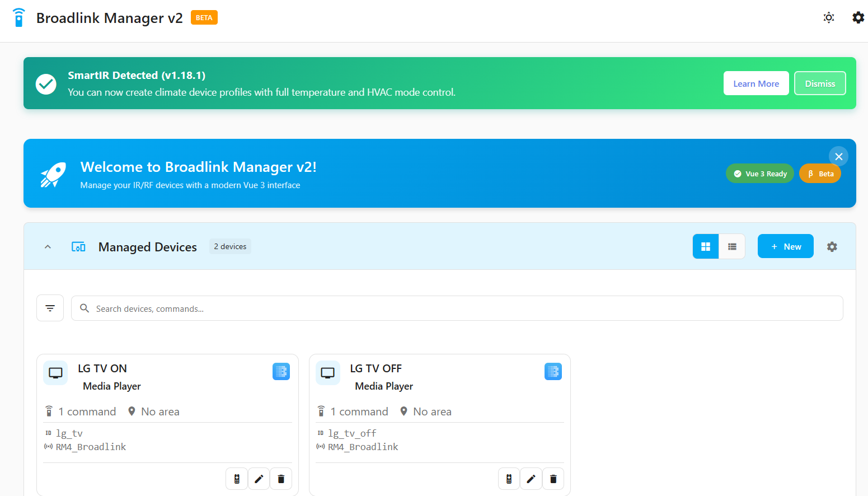The height and width of the screenshot is (496, 868).
Task: Open remote commands for LG TV OFF
Action: 509,479
